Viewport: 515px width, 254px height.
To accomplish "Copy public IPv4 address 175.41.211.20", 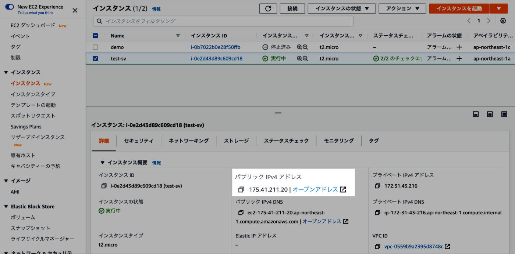I will 241,189.
